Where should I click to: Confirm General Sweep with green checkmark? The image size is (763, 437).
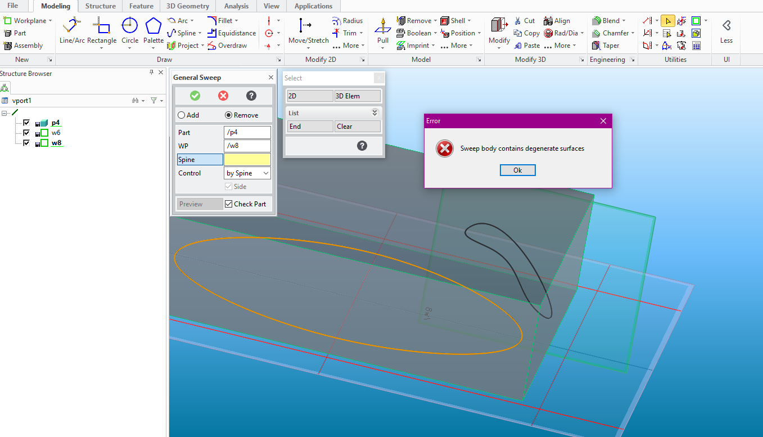(195, 96)
